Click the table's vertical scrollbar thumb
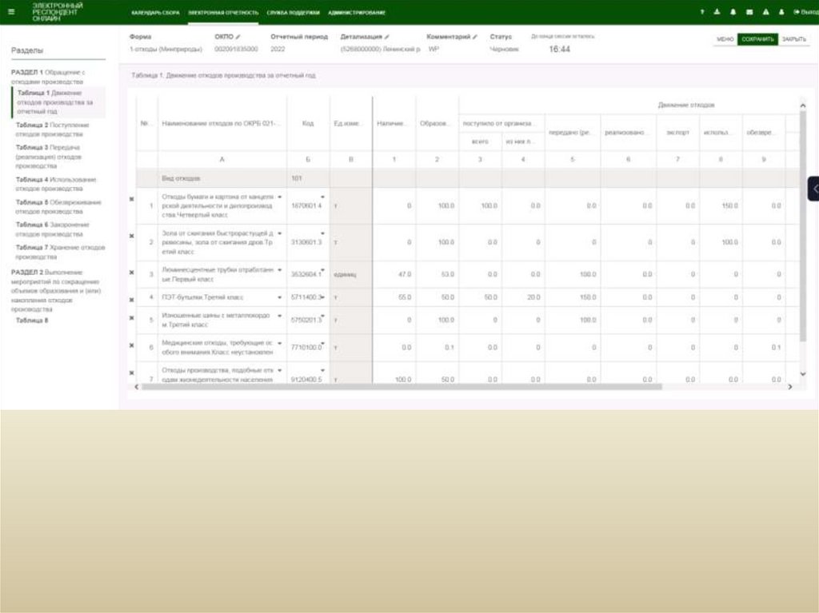The image size is (819, 613). [803, 227]
